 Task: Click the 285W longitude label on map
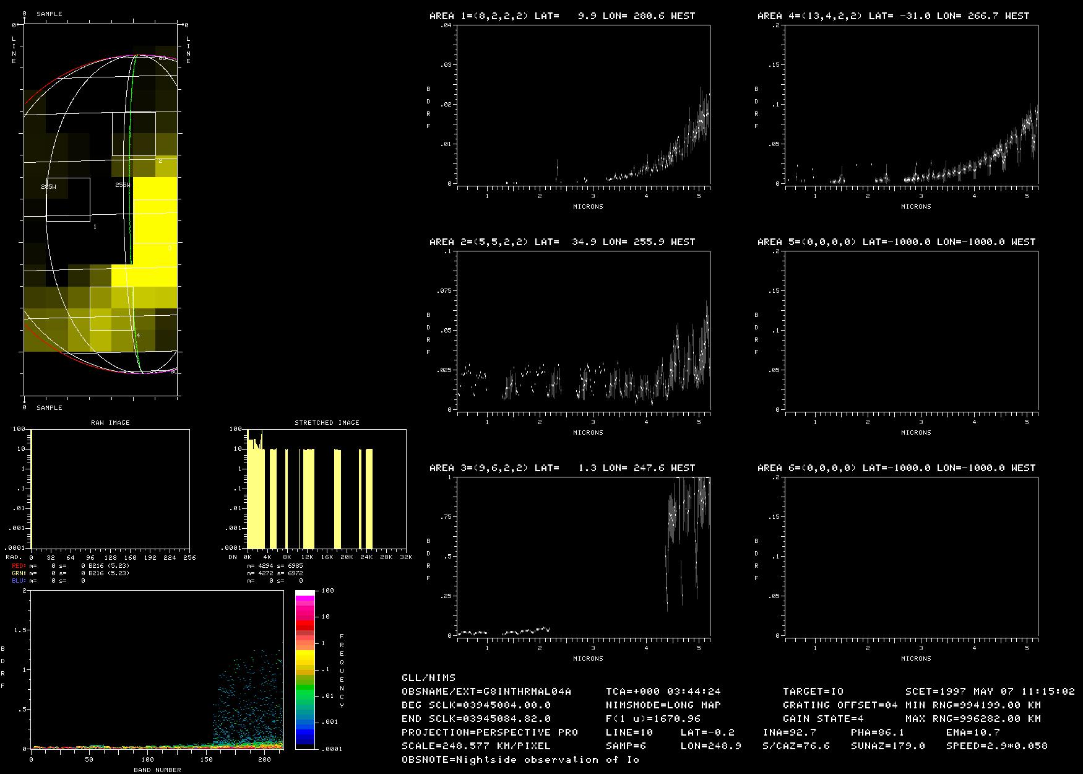(48, 186)
